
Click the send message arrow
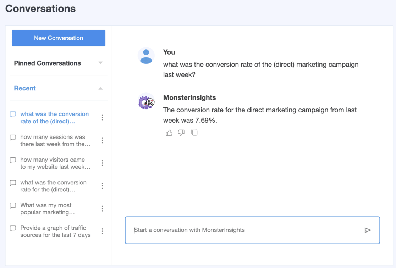[x=368, y=230]
